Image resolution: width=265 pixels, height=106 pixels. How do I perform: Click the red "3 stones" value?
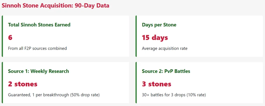(156, 84)
